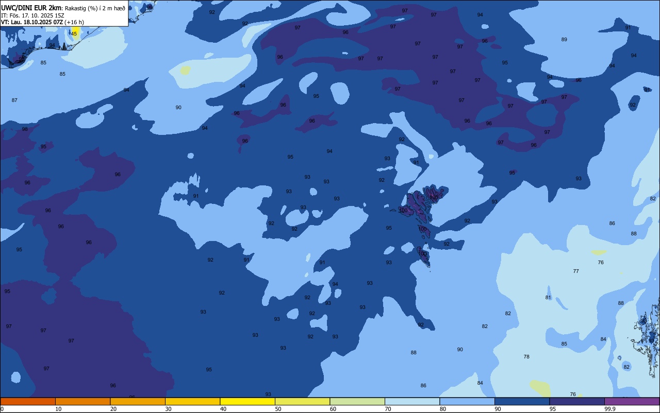Click the humidity value 81 on map
The image size is (660, 413).
[x=548, y=298]
